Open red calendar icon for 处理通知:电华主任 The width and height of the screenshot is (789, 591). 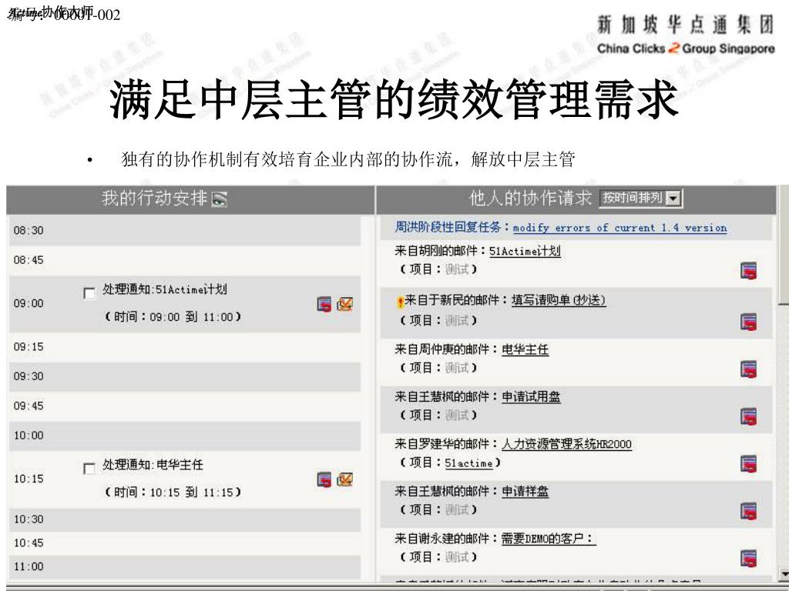324,479
